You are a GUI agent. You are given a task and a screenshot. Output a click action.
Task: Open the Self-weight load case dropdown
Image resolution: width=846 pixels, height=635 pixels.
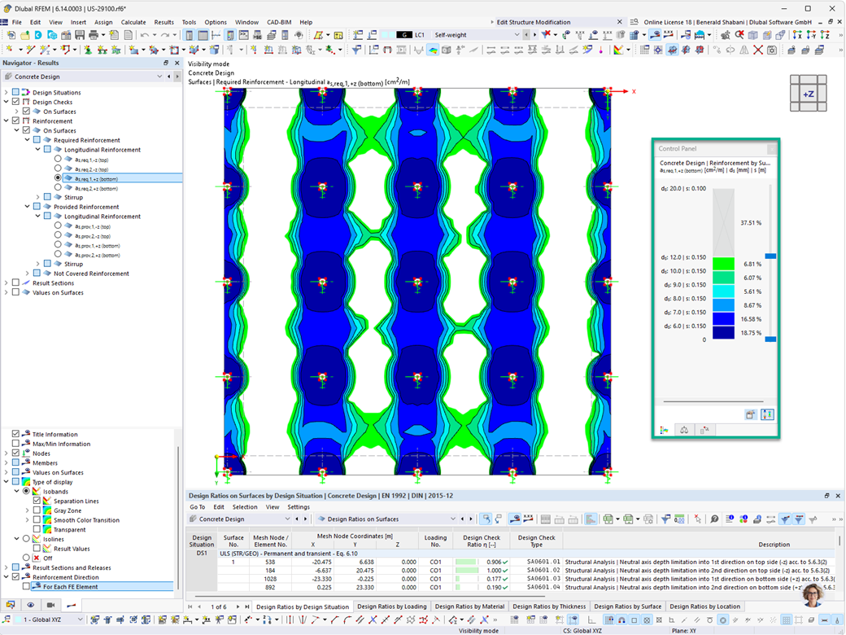(517, 35)
